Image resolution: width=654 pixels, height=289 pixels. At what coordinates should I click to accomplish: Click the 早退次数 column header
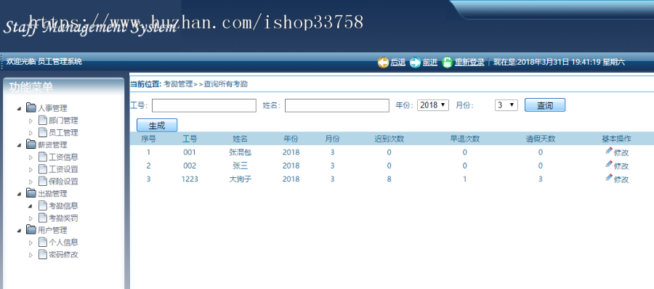[x=464, y=139]
